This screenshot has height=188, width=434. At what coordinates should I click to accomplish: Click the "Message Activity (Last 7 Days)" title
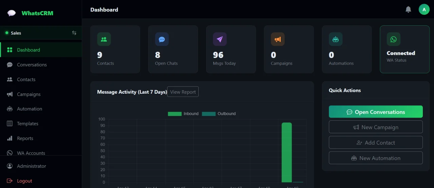(x=132, y=92)
